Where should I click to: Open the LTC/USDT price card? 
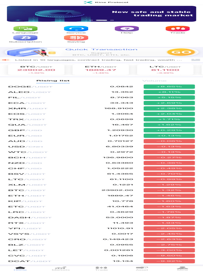coord(165,70)
